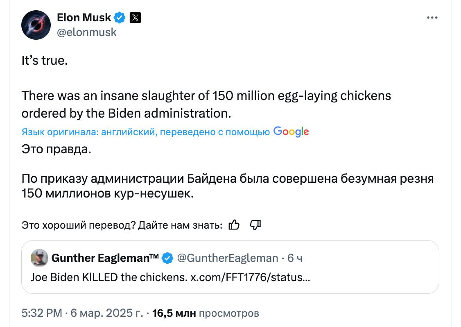Click Gunther Eagleman's verified badge

click(x=167, y=258)
